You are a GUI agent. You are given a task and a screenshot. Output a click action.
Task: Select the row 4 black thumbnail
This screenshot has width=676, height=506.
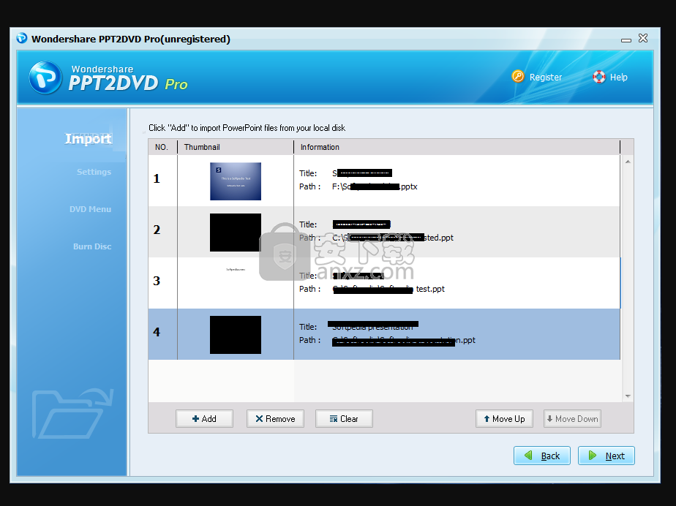[236, 335]
